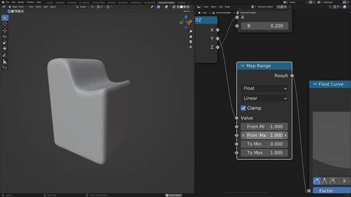Open the 3D viewport Object menu
Screen dimensions: 351x197
point(53,7)
